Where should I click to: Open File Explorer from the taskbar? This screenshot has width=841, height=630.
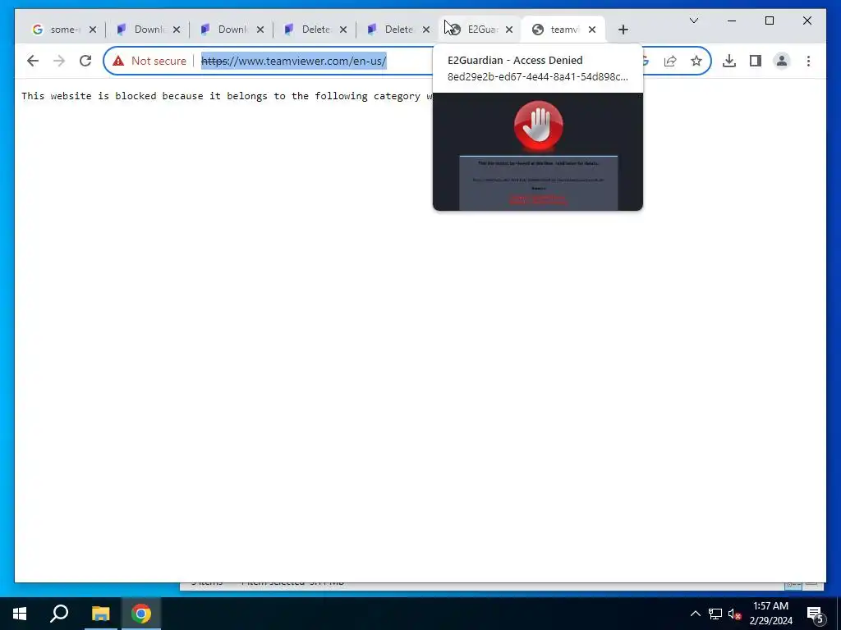click(x=100, y=614)
